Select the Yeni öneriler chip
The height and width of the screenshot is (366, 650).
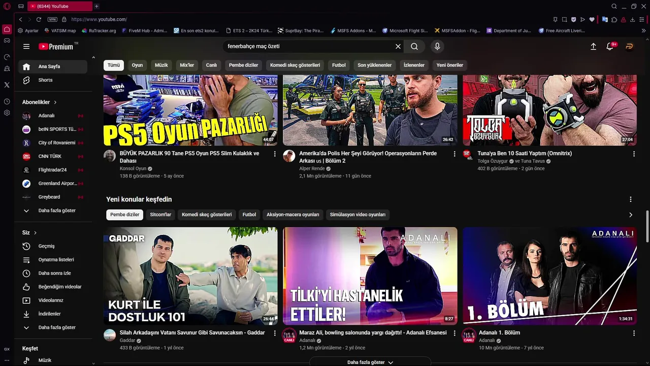[x=450, y=65]
